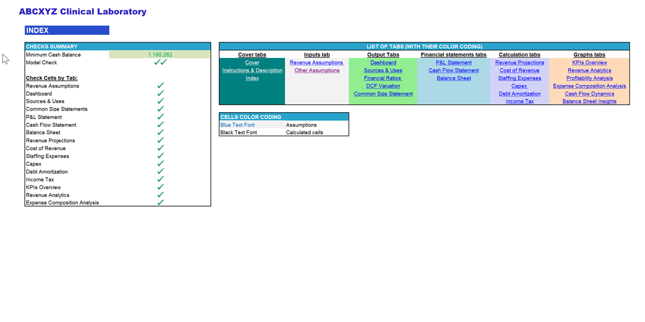
Task: Select the Debt Amortization hyperlink
Action: click(519, 93)
